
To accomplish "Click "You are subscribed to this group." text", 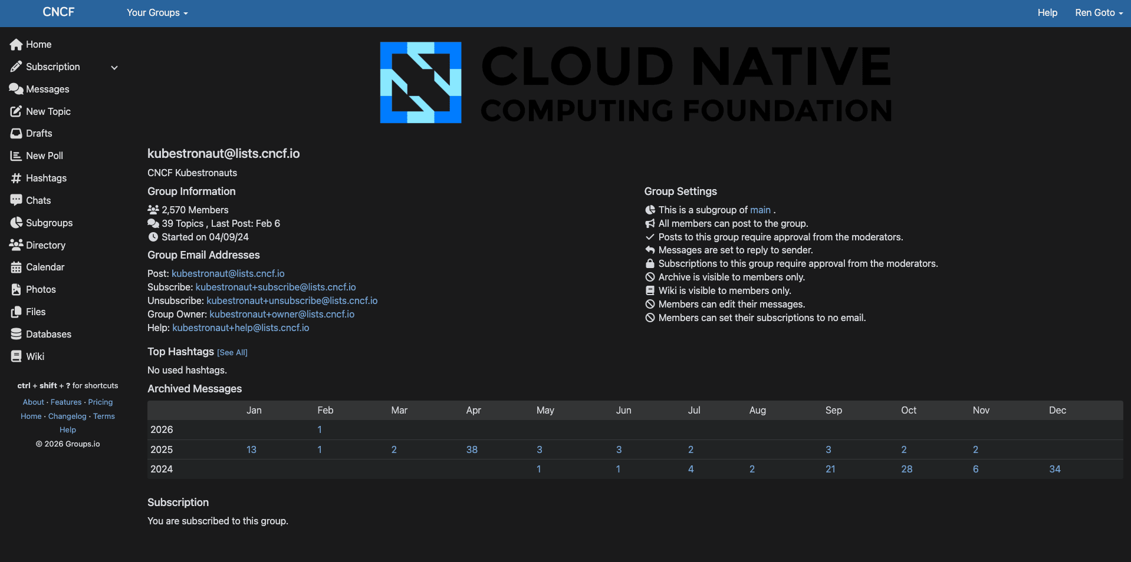I will [x=218, y=521].
